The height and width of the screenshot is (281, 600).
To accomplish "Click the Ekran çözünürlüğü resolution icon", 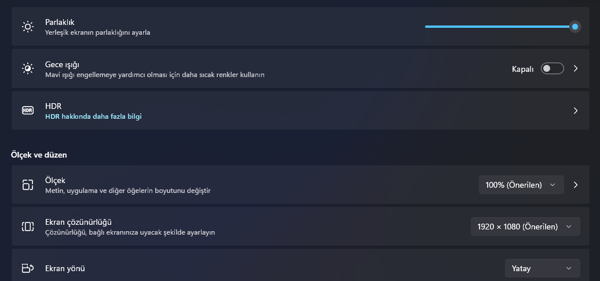I will 28,227.
